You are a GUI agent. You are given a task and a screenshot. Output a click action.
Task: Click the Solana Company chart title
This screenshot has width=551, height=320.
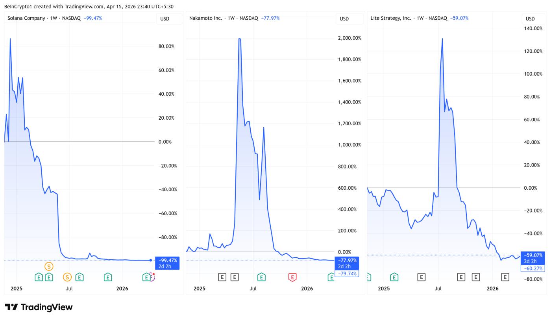pyautogui.click(x=26, y=18)
